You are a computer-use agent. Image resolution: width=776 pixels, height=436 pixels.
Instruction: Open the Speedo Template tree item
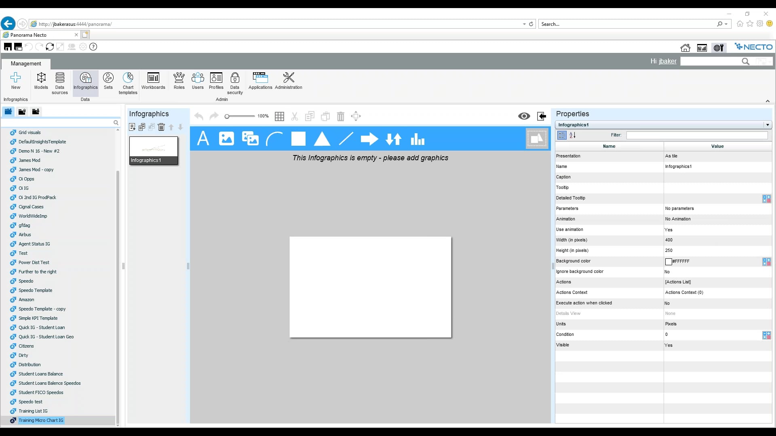pos(35,290)
